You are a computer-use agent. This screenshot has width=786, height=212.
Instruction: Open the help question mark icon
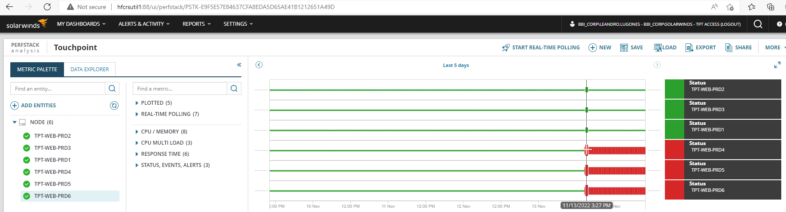[779, 24]
